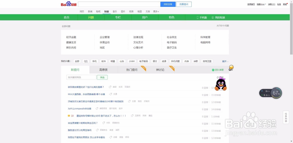
Task: Select the 全部 interest tag
Action: pyautogui.click(x=77, y=61)
